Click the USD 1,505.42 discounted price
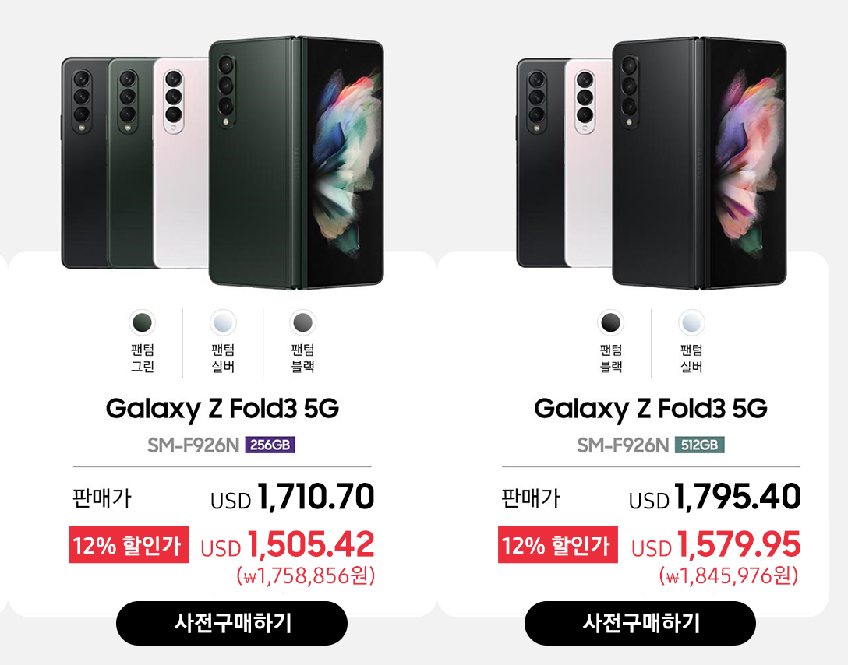The width and height of the screenshot is (848, 665). tap(287, 544)
